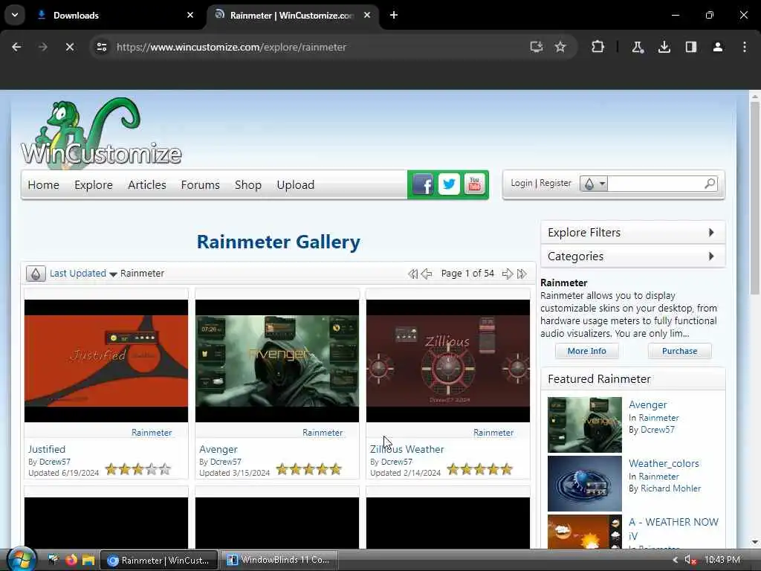This screenshot has height=571, width=761.
Task: Click the water drop icon beside Last Updated
Action: (x=36, y=274)
